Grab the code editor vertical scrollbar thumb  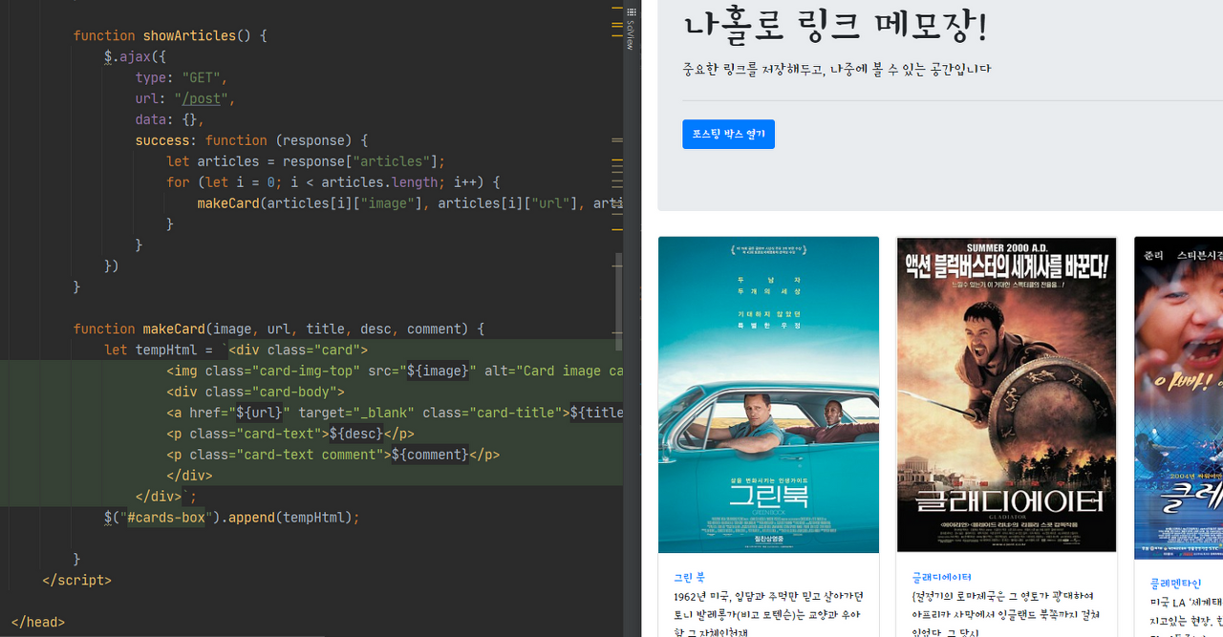coord(619,301)
